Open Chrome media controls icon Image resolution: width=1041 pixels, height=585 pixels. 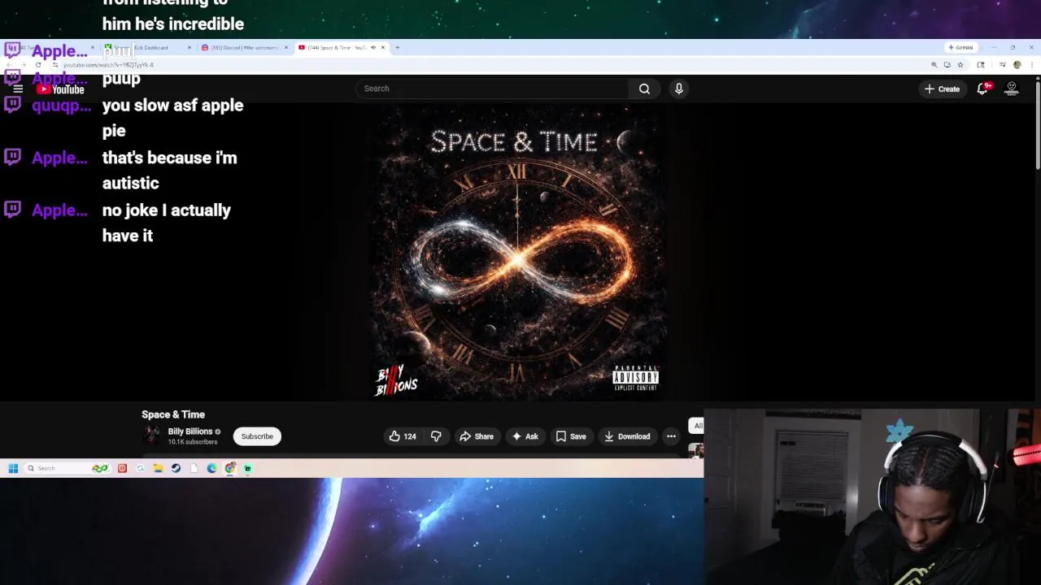1003,65
